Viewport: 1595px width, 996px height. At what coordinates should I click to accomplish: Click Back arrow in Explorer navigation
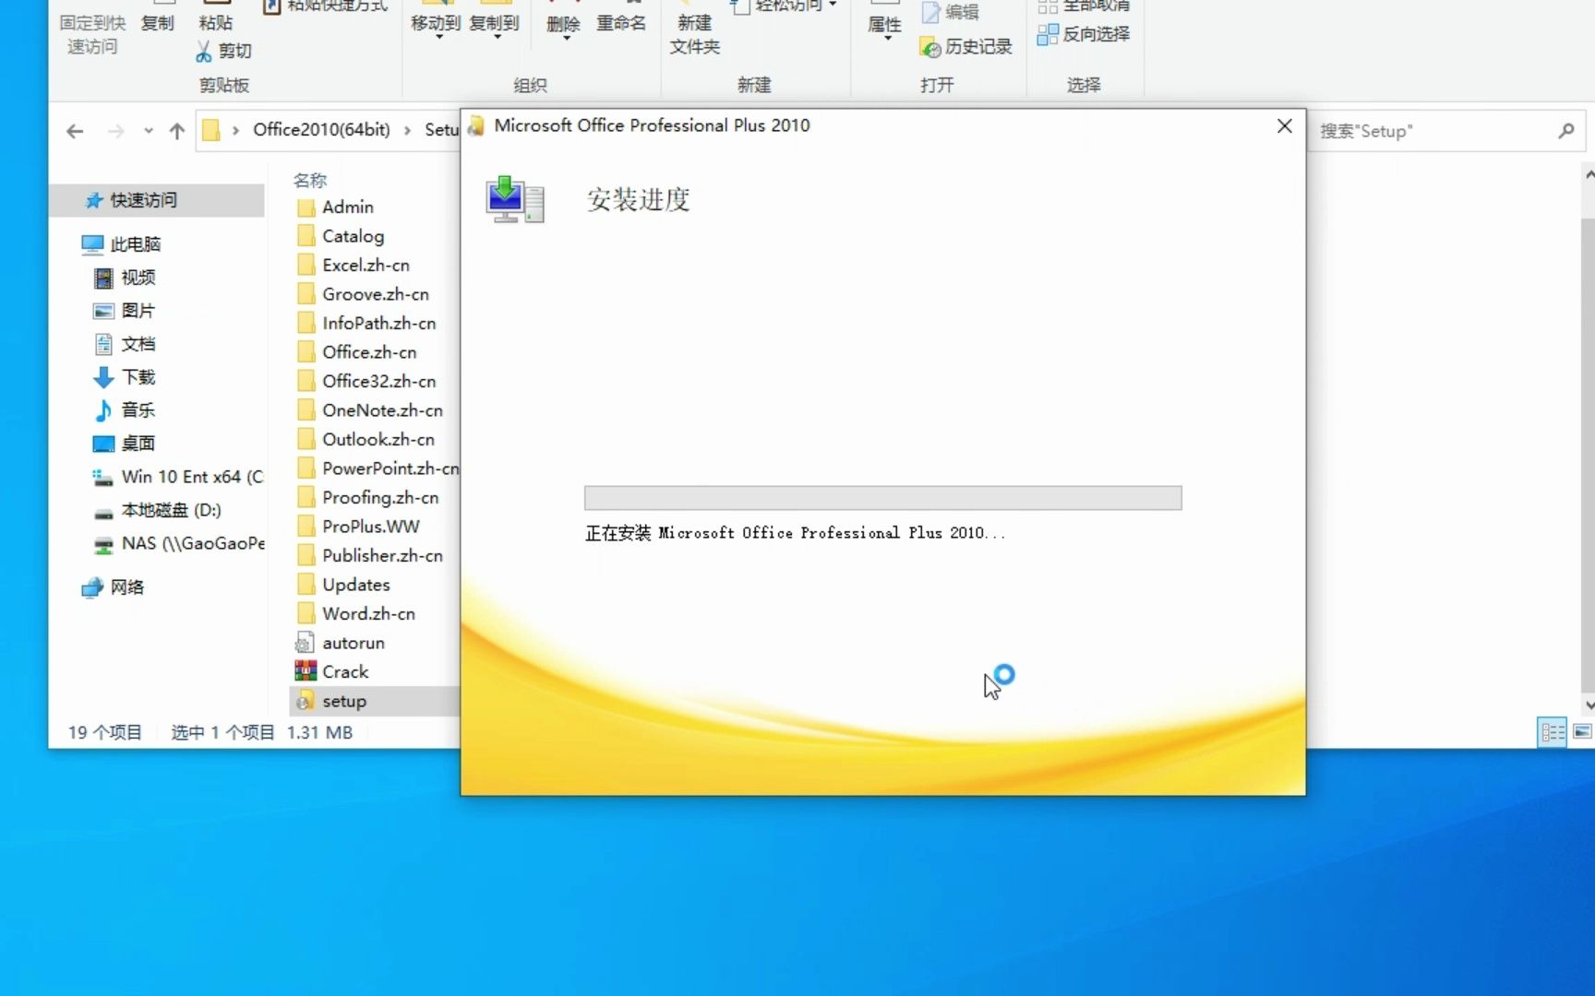(76, 131)
